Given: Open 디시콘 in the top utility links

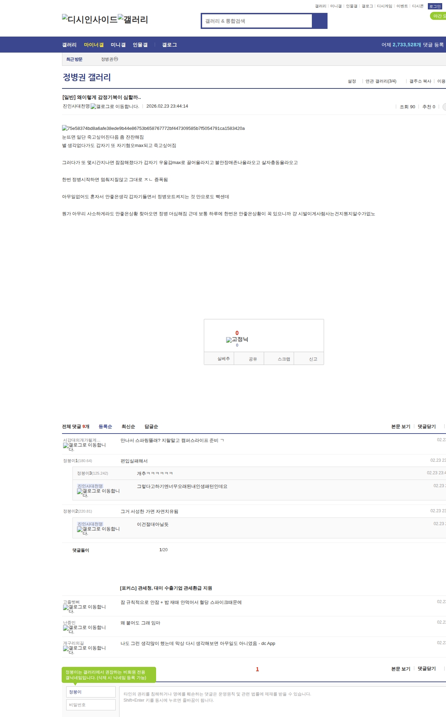Looking at the screenshot, I should 418,6.
